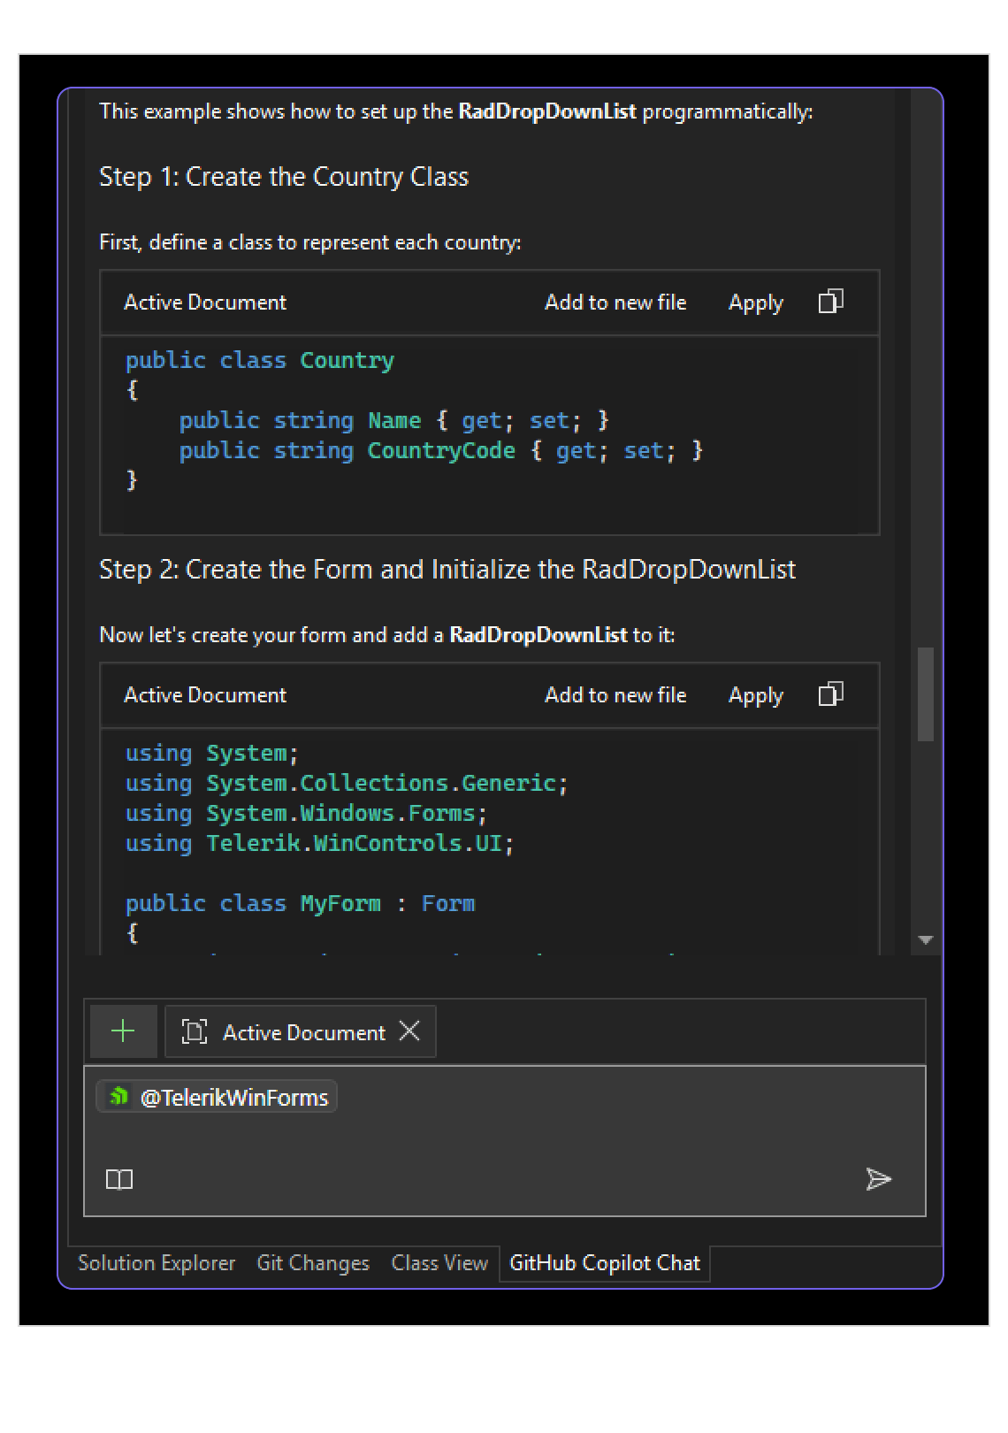The image size is (1008, 1433).
Task: Switch to the Class View tab
Action: click(439, 1263)
